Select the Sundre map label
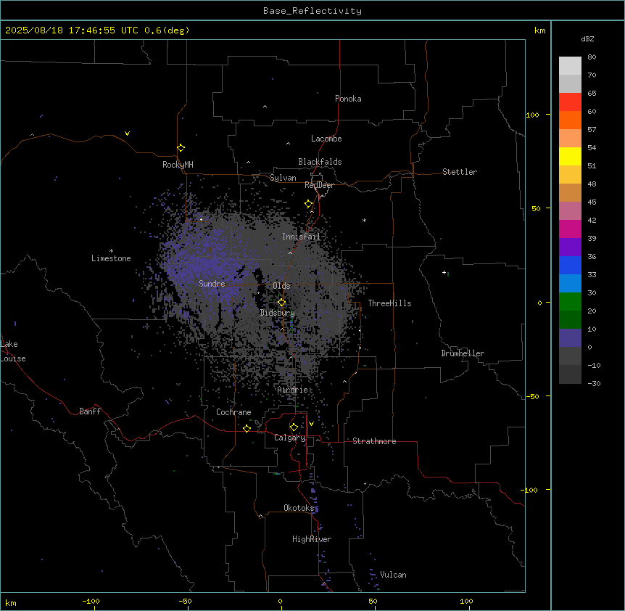This screenshot has width=625, height=611. (212, 284)
